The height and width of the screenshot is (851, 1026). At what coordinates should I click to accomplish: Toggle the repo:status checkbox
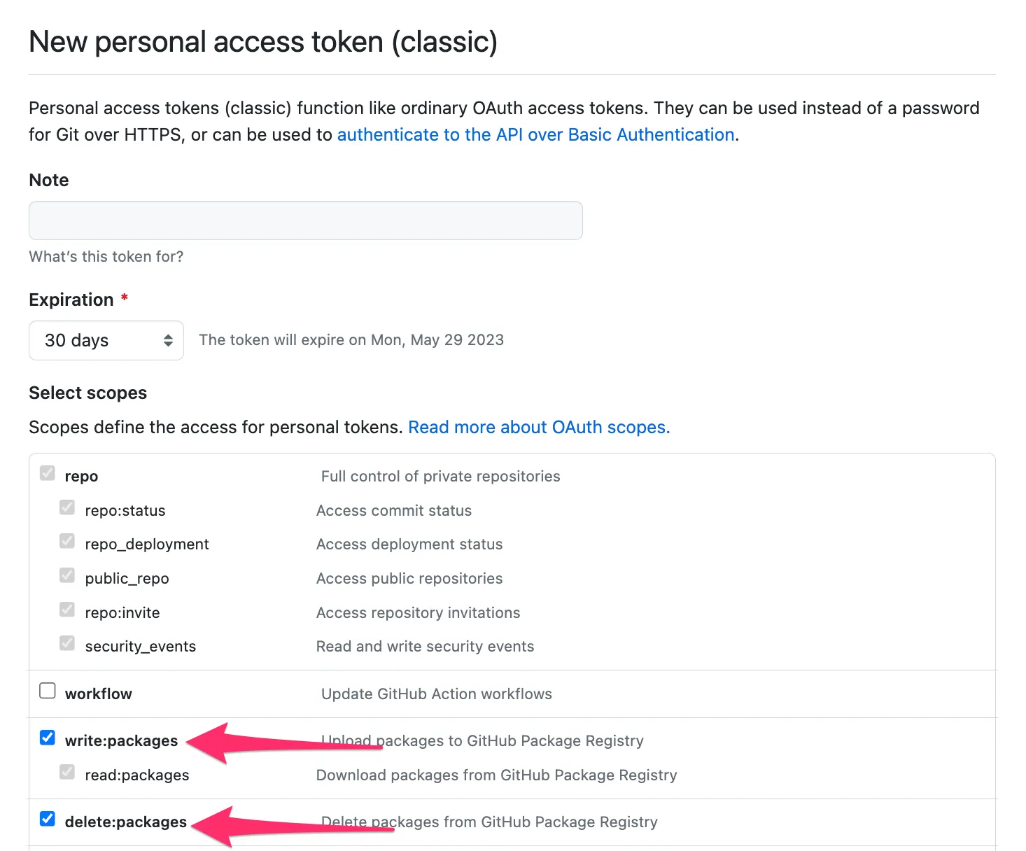67,508
